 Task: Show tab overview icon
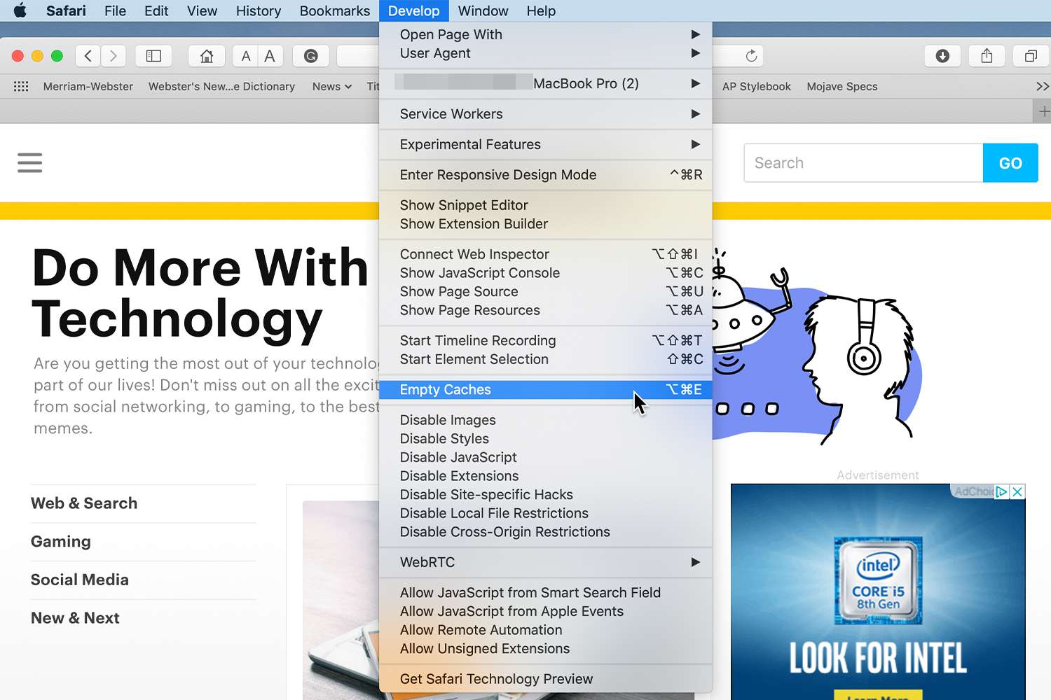point(1031,56)
